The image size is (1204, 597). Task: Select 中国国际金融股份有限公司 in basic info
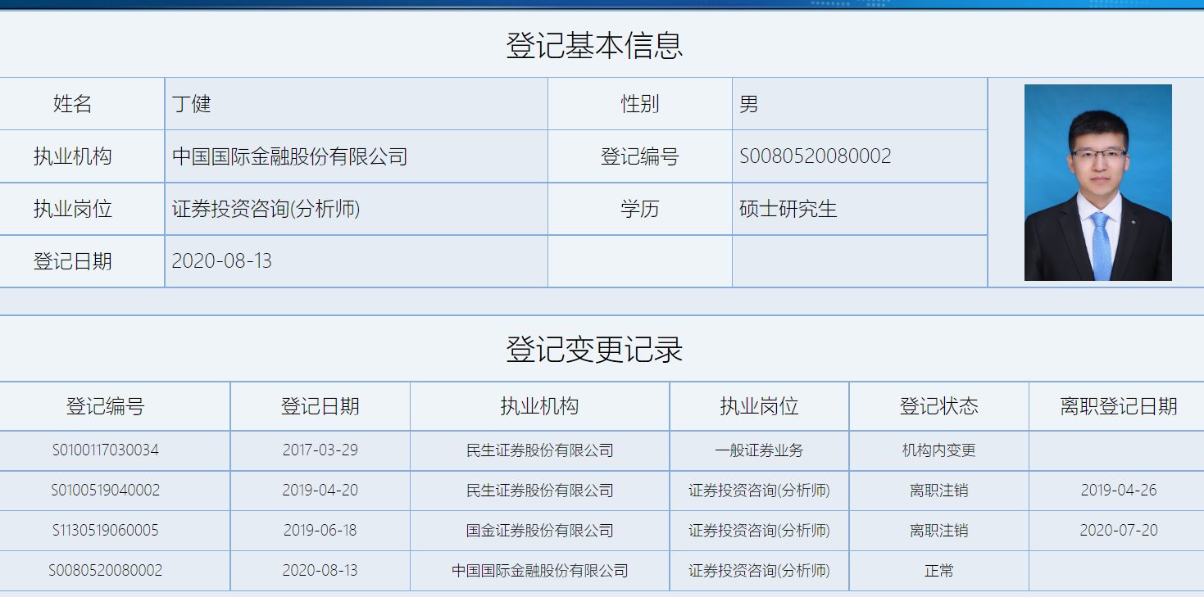[290, 156]
